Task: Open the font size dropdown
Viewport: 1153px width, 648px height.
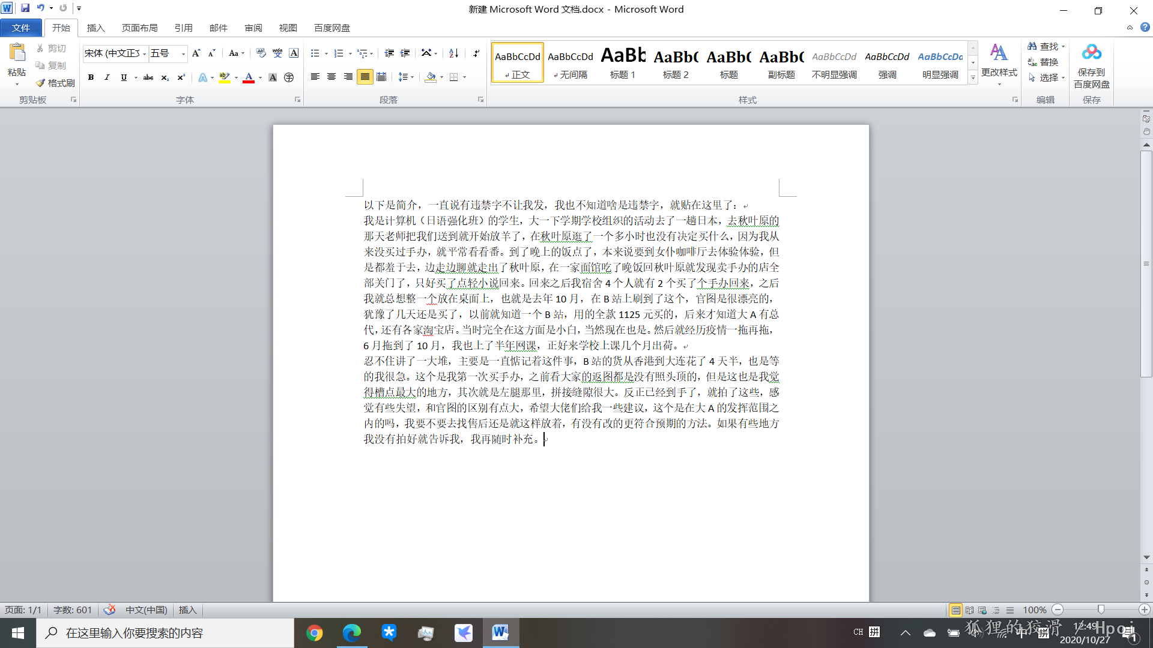Action: 183,54
